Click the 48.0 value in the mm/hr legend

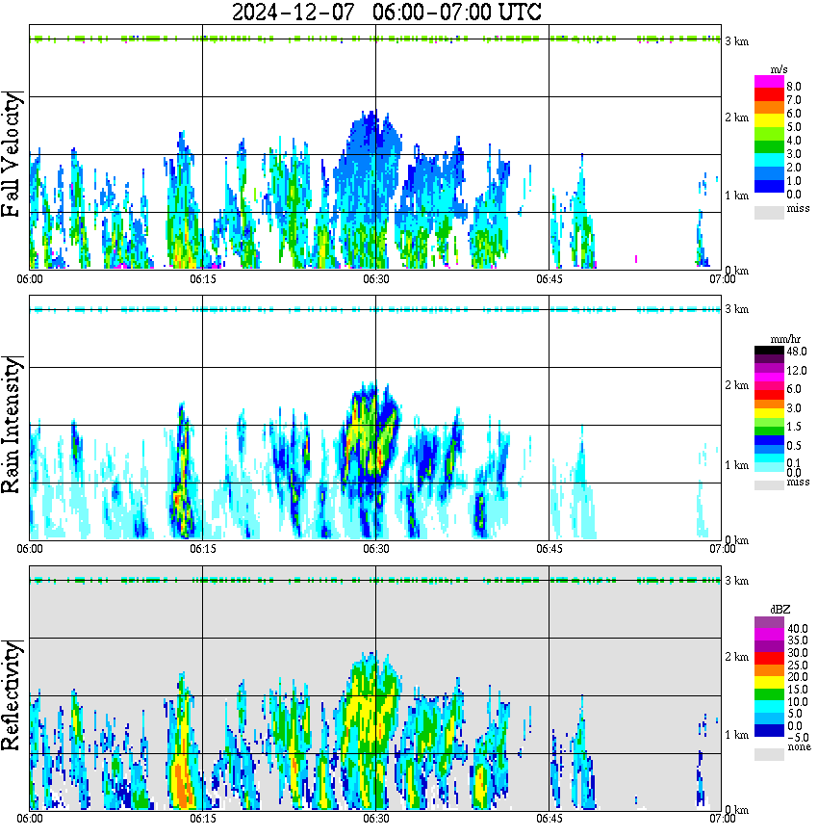pos(797,352)
